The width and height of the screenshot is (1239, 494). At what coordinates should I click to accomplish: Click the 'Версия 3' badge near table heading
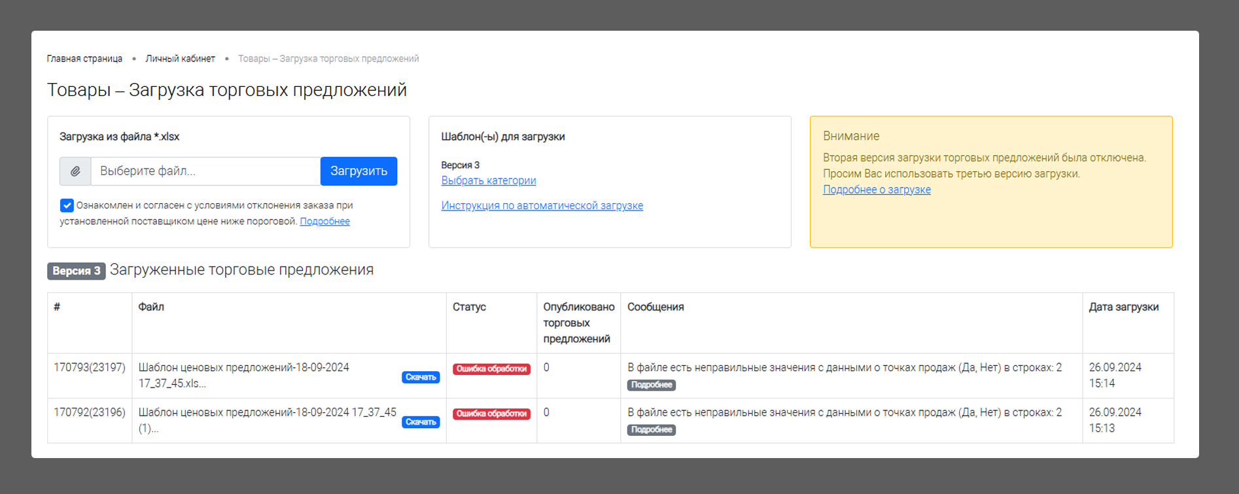77,271
